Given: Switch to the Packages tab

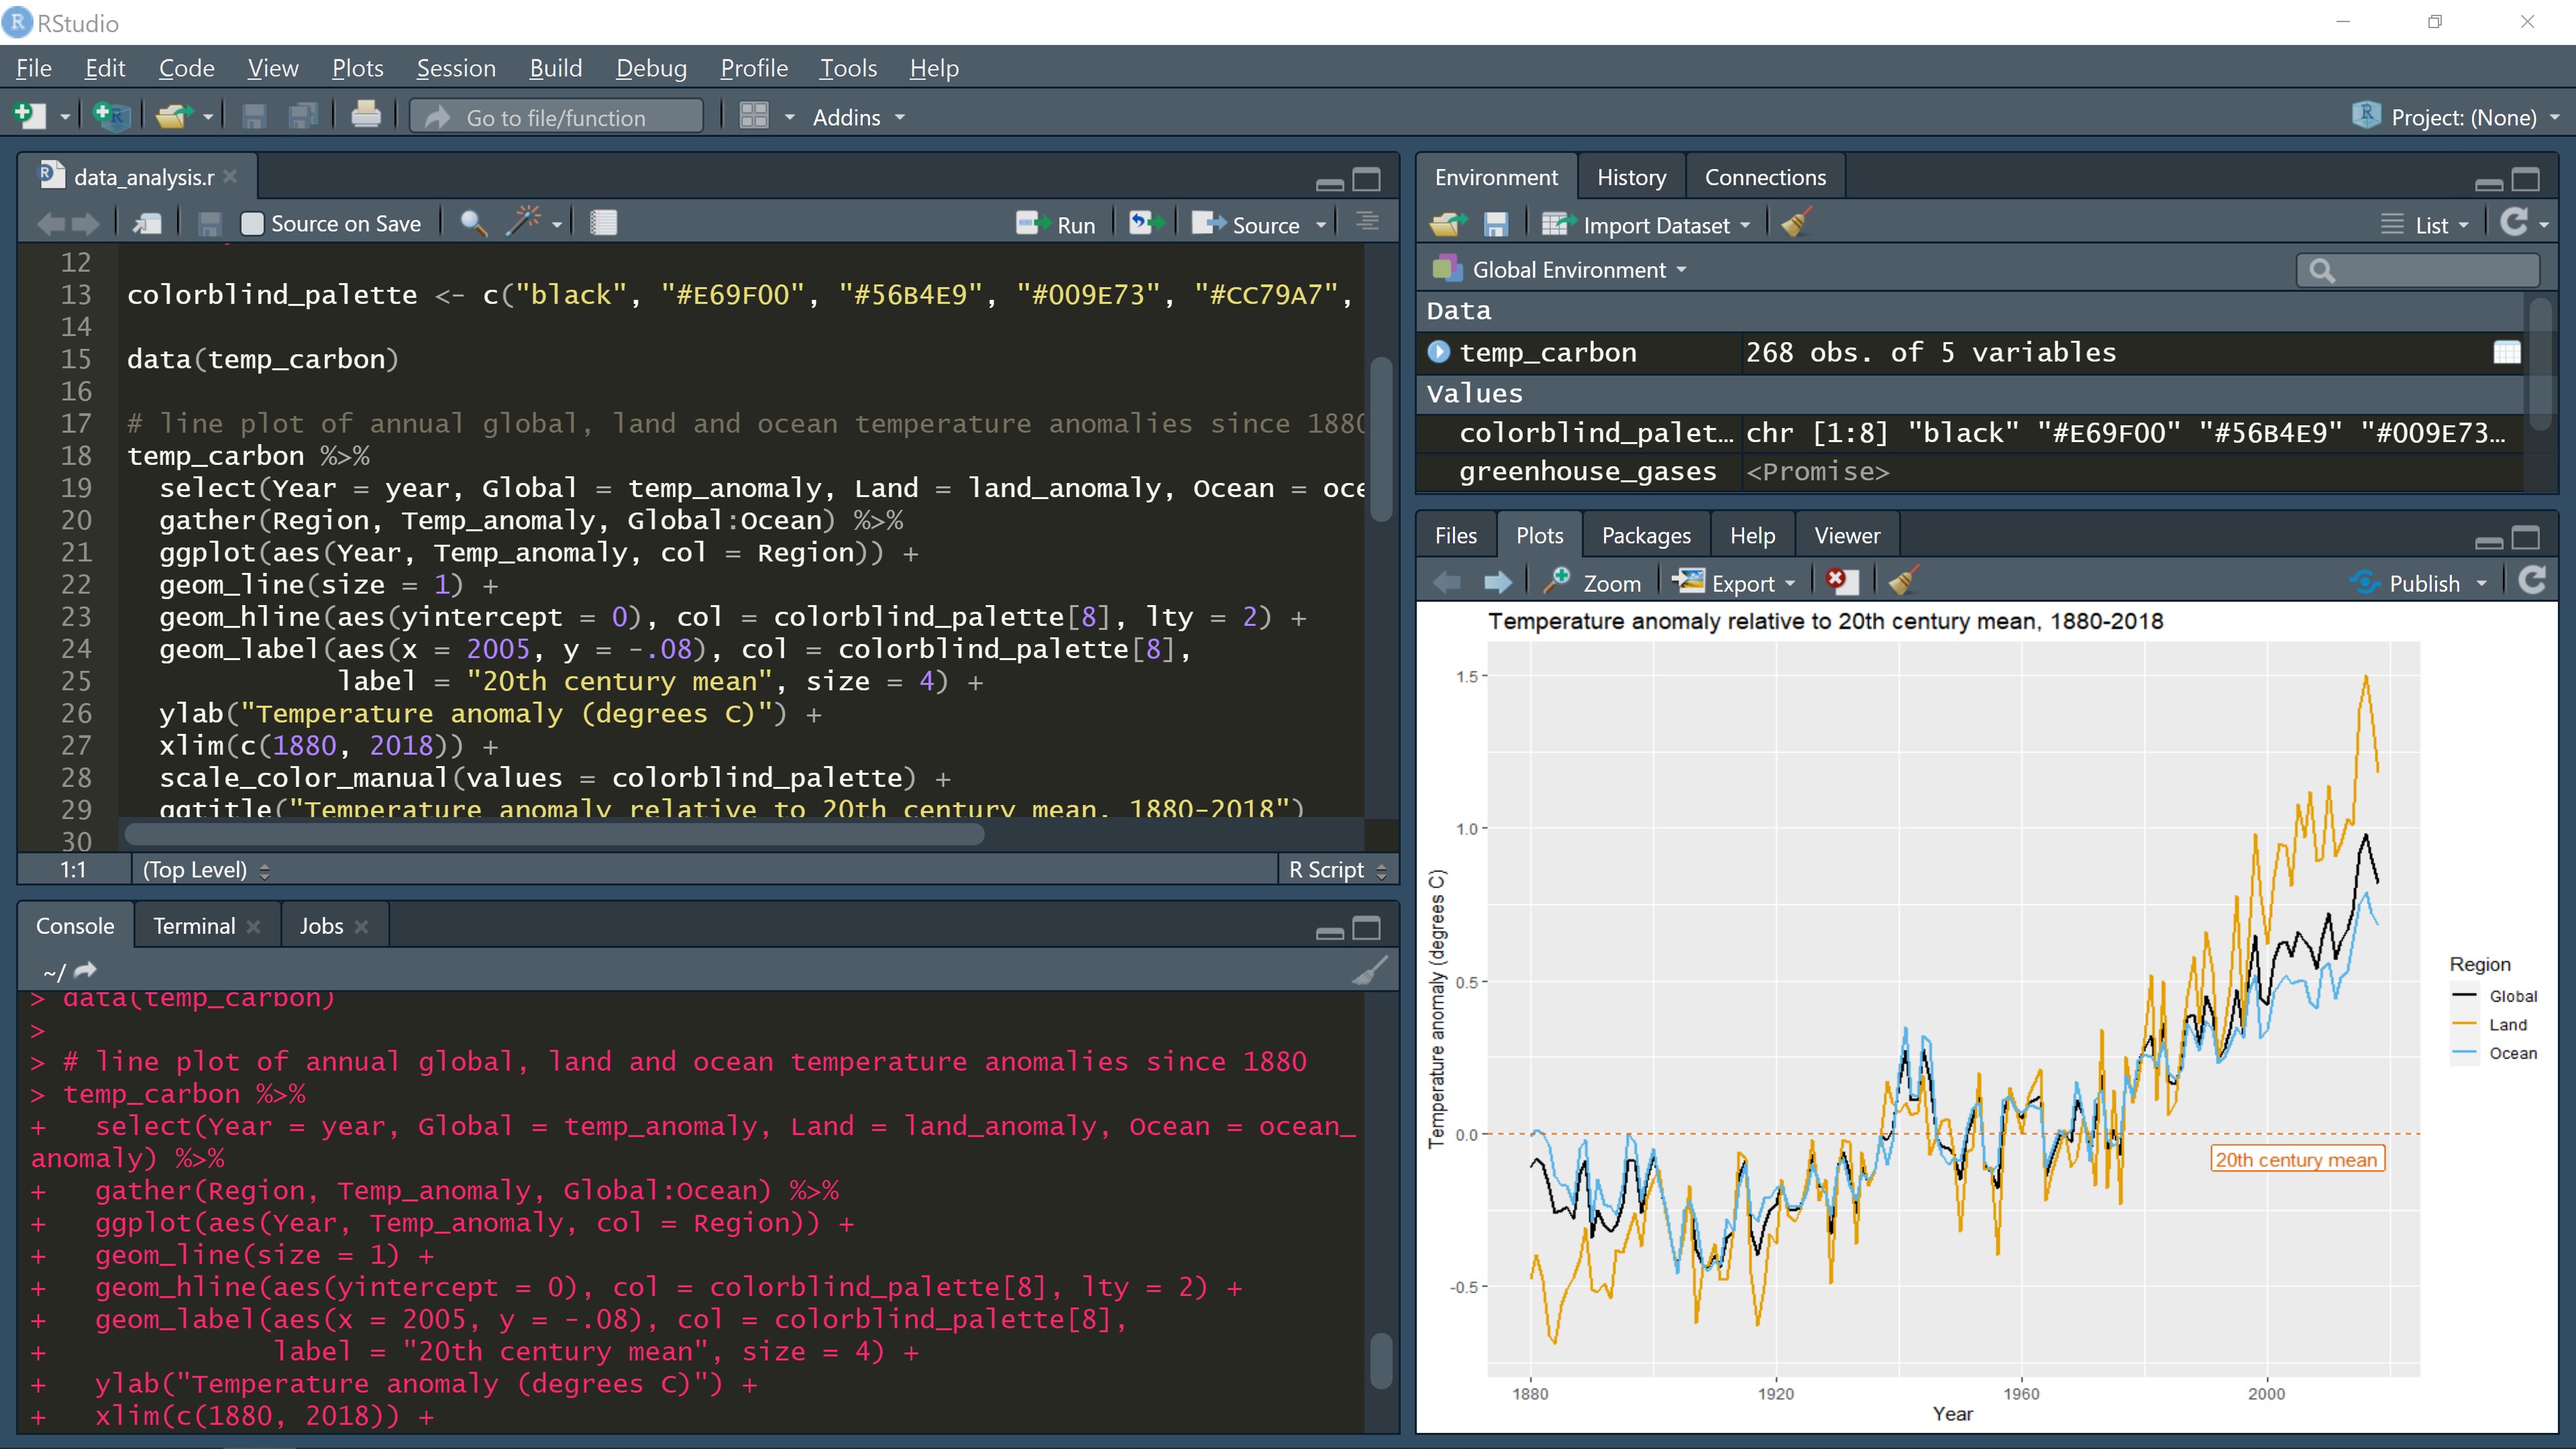Looking at the screenshot, I should (1645, 535).
